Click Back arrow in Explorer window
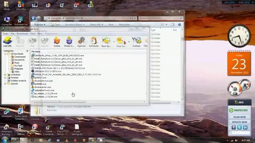 click(33, 18)
